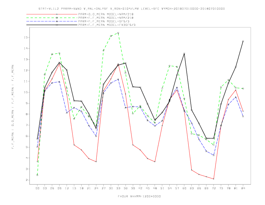The height and width of the screenshot is (205, 265).
Task: Click x-axis tick label 81
Action: pyautogui.click(x=236, y=188)
